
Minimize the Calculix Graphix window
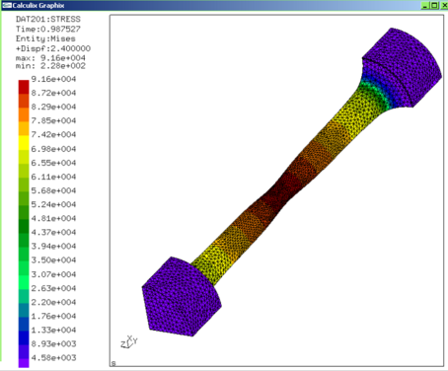click(x=425, y=5)
